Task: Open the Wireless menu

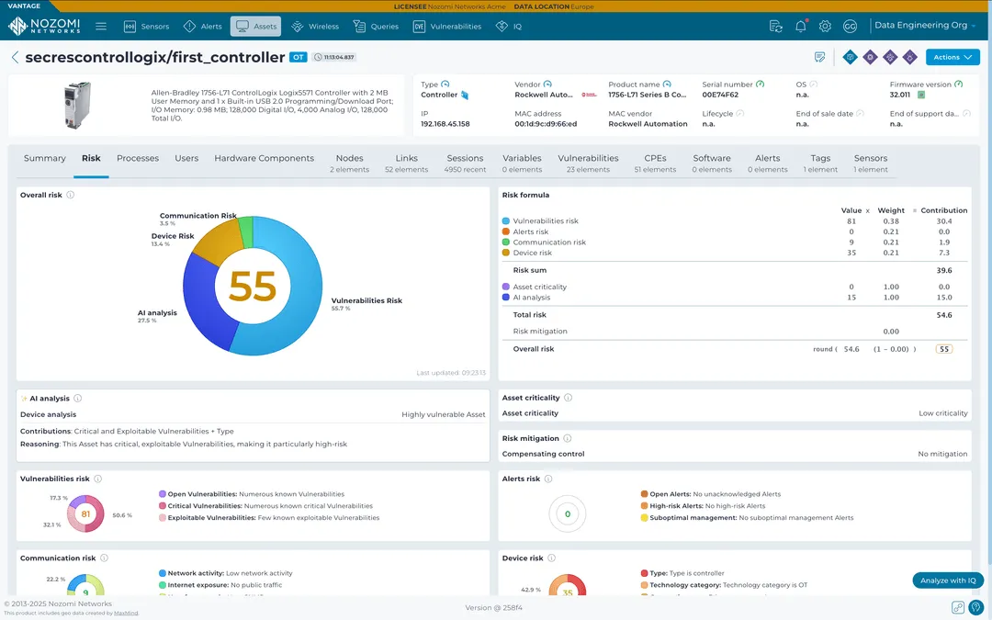Action: click(x=315, y=27)
